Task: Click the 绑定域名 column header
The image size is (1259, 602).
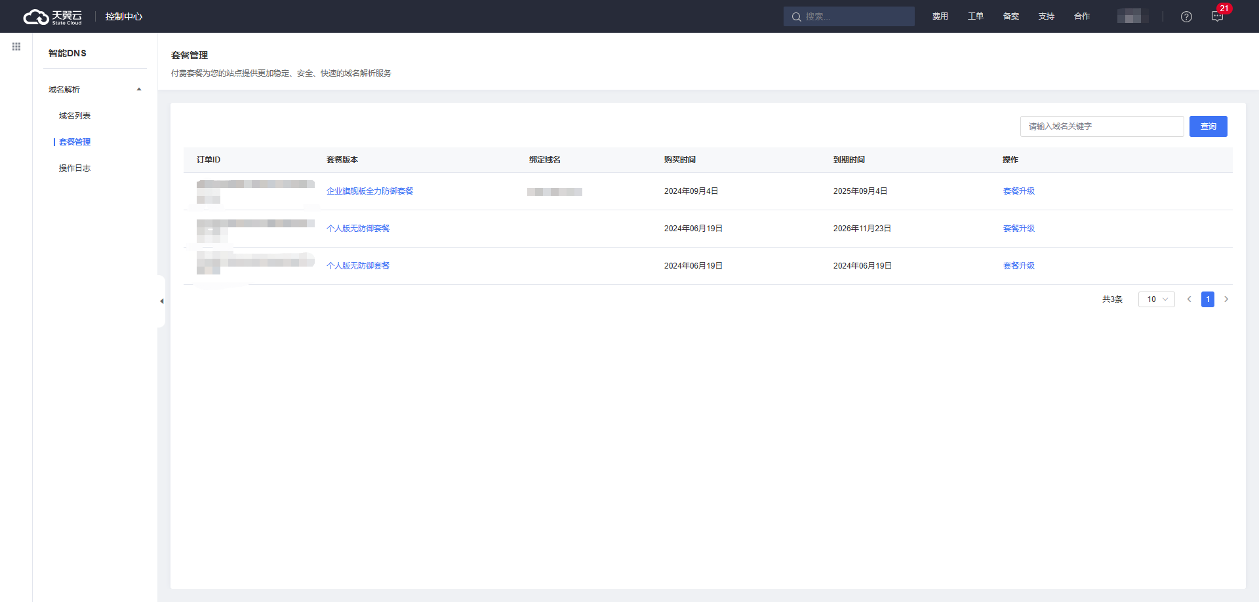Action: click(x=545, y=160)
